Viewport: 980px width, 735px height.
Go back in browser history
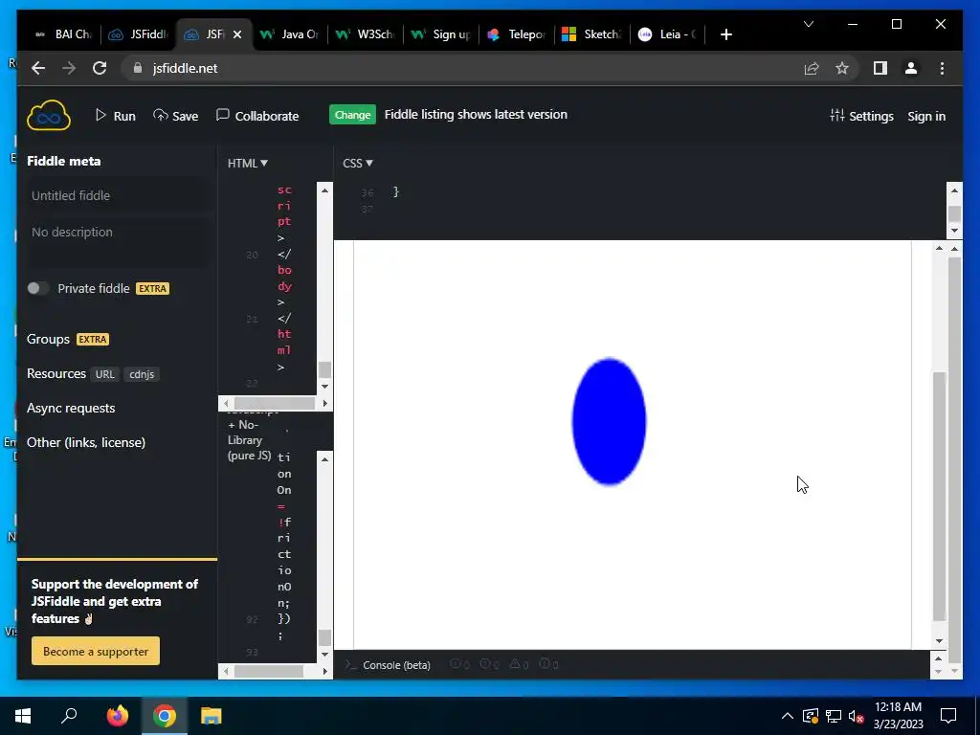click(x=38, y=68)
